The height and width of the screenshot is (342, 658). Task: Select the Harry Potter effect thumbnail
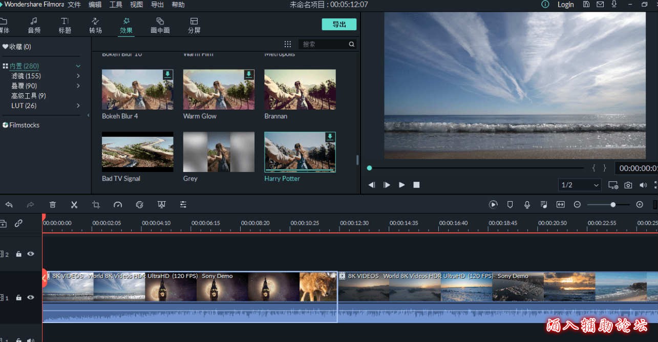tap(300, 152)
